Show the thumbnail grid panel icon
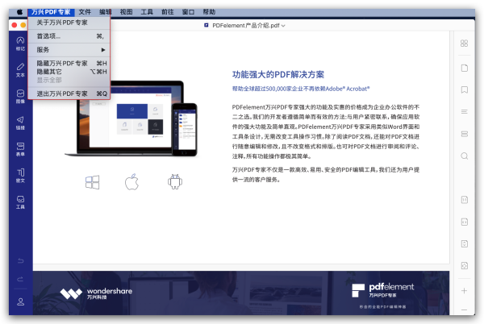The image size is (484, 324). click(464, 44)
